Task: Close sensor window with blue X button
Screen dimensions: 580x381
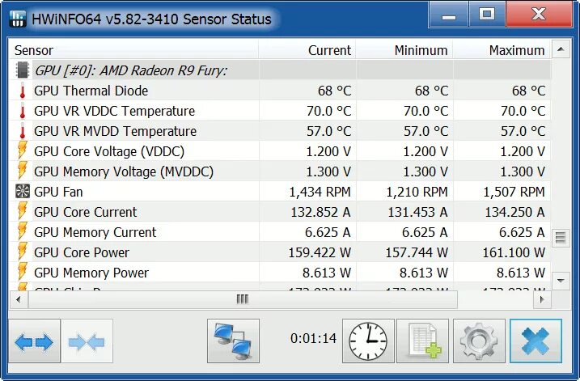Action: pos(536,341)
